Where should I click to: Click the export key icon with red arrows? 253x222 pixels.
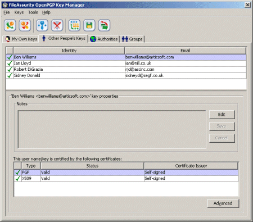coord(25,25)
